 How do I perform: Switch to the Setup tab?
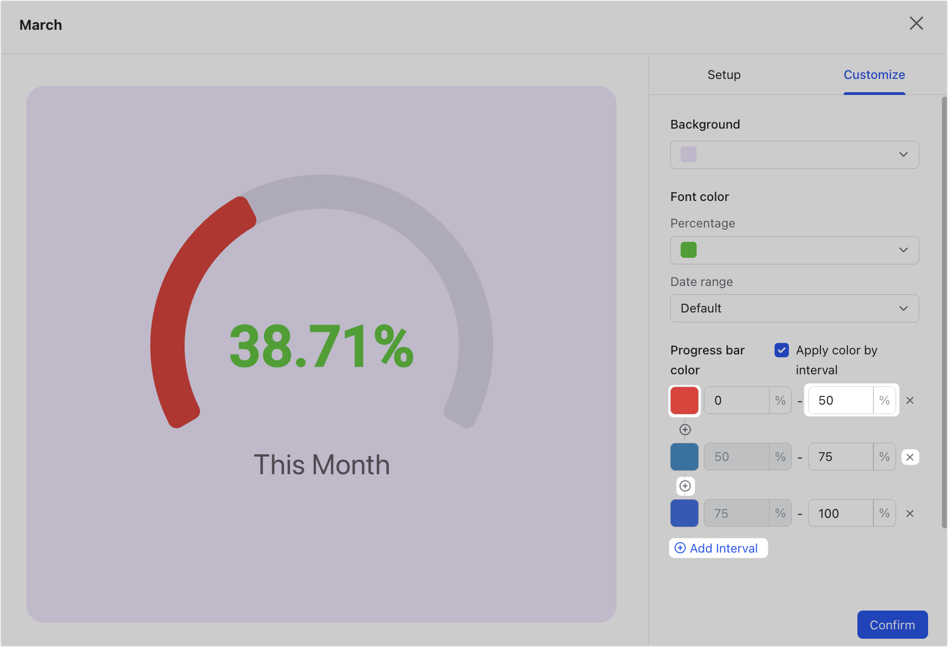tap(724, 75)
